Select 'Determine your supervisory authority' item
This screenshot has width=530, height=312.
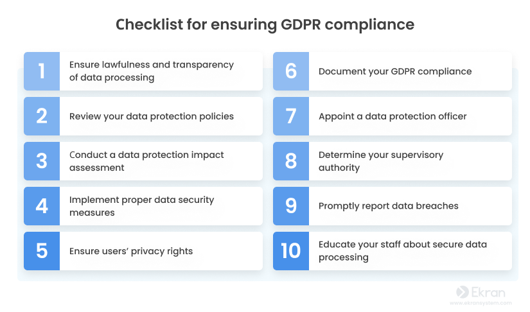[393, 161]
